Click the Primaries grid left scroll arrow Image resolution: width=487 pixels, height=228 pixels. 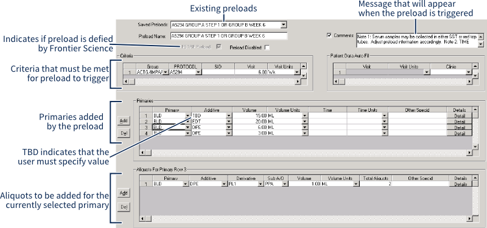coord(142,153)
